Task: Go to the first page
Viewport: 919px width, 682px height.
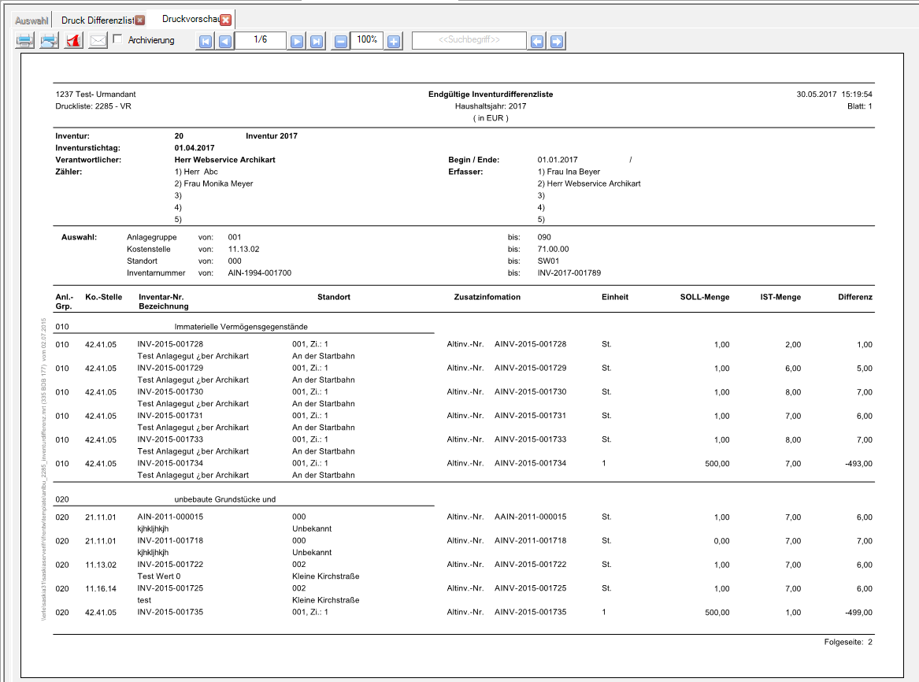Action: (x=206, y=42)
